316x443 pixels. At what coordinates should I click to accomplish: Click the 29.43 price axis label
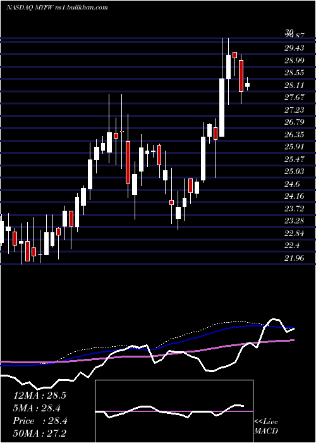pyautogui.click(x=295, y=48)
